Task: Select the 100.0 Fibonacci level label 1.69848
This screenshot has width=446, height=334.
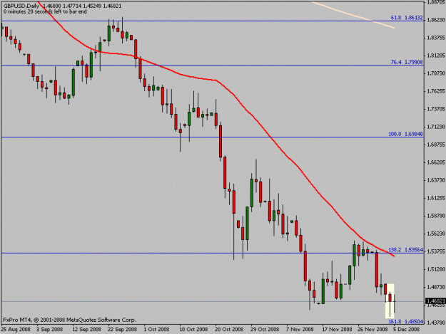Action: (405, 134)
